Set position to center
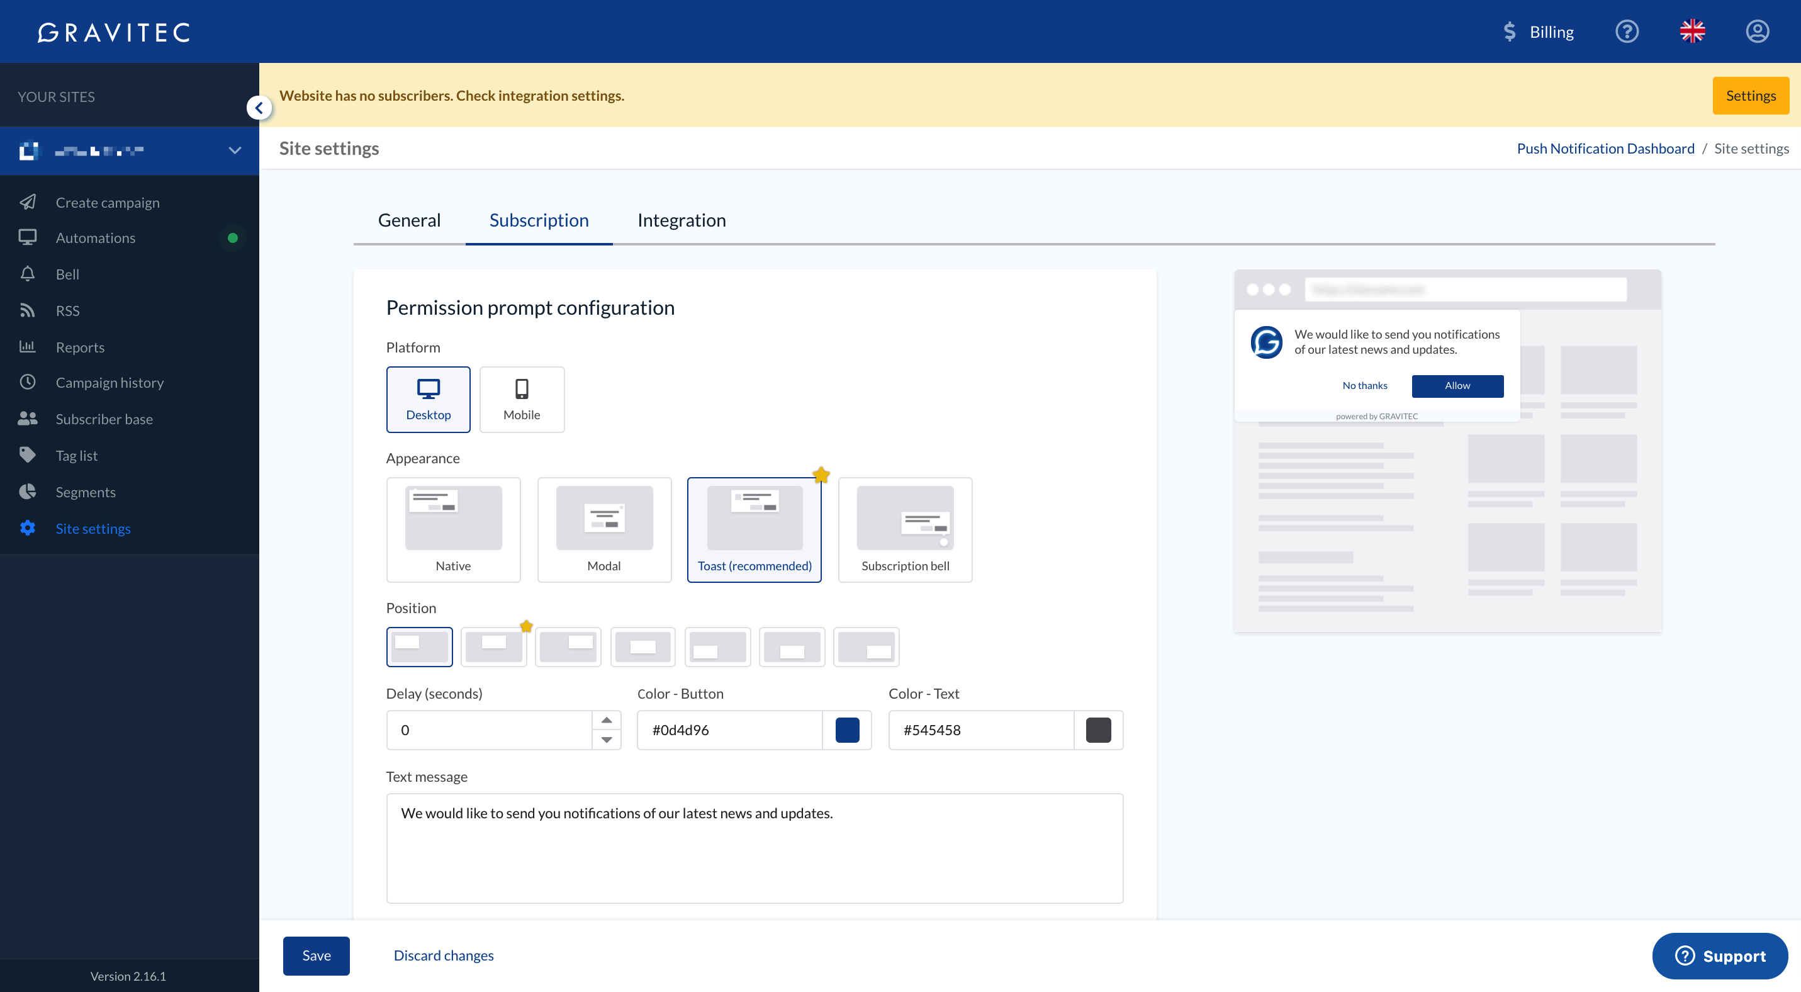Viewport: 1801px width, 992px height. (x=642, y=646)
